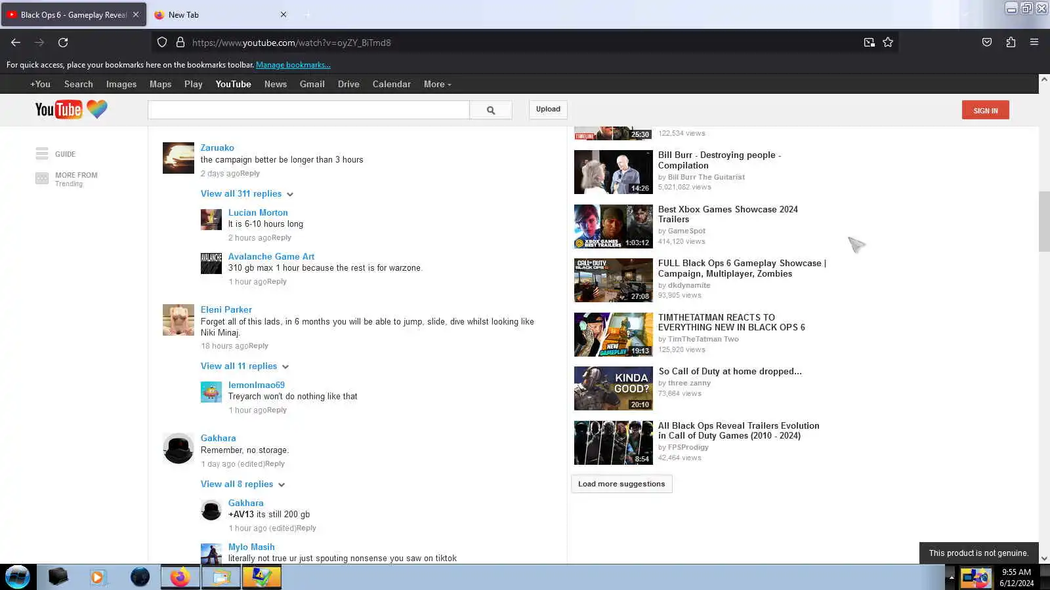Close the New Tab tab

[x=283, y=14]
